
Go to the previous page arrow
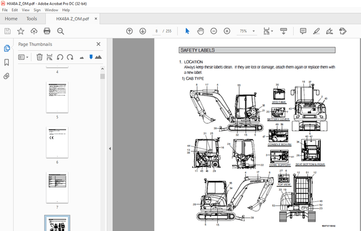click(x=129, y=31)
